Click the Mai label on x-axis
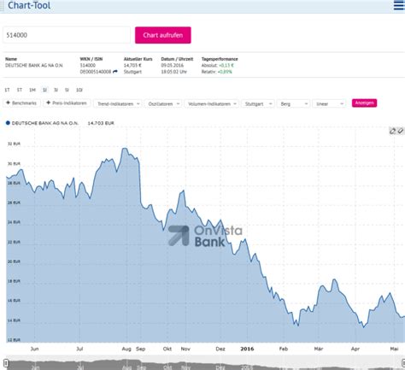The width and height of the screenshot is (405, 370). coord(394,349)
